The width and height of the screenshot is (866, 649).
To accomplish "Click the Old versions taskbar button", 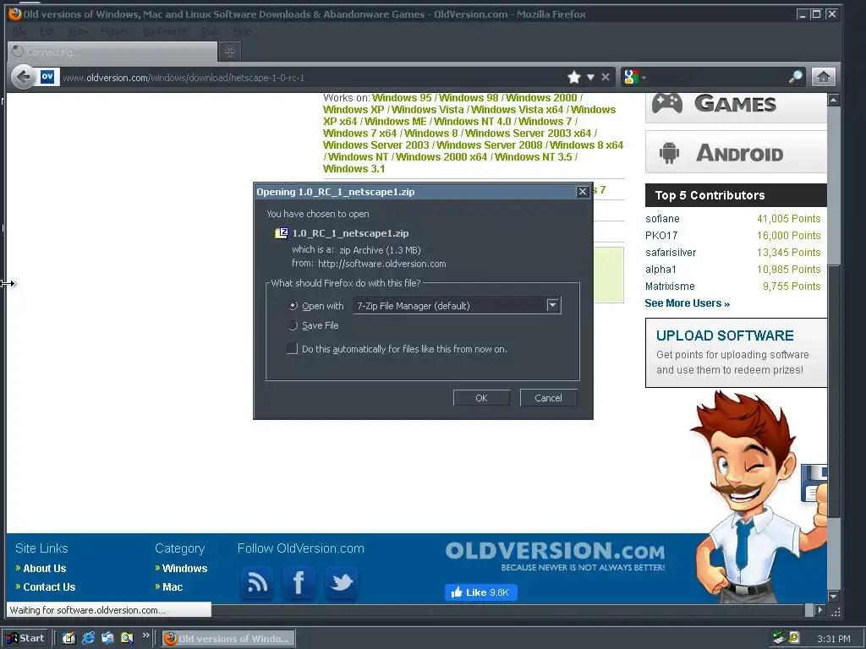I will (228, 638).
